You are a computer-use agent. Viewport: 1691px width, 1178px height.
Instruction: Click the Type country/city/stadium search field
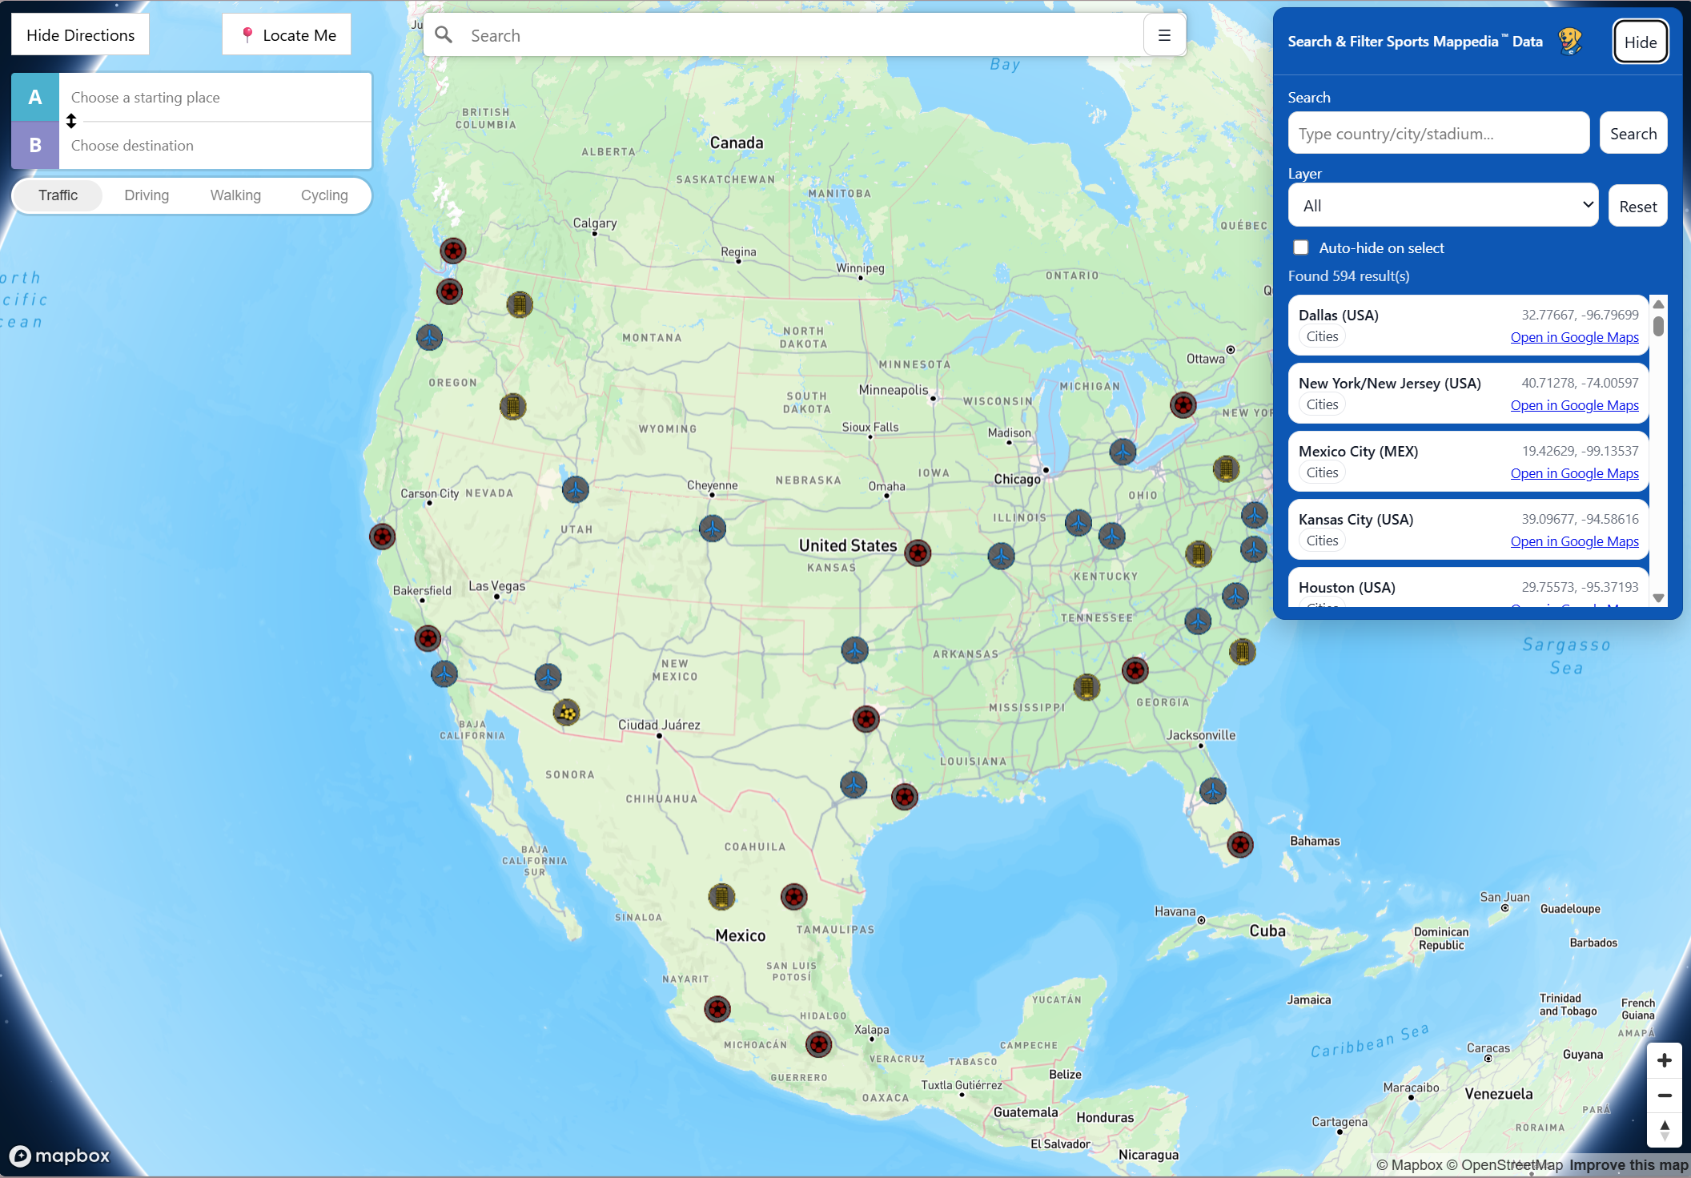click(x=1438, y=134)
